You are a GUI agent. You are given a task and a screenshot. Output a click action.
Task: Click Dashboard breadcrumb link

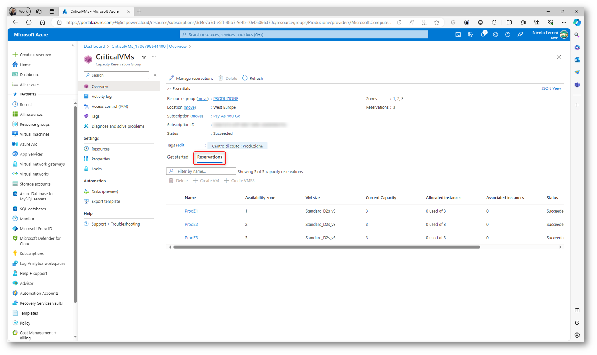coord(94,47)
